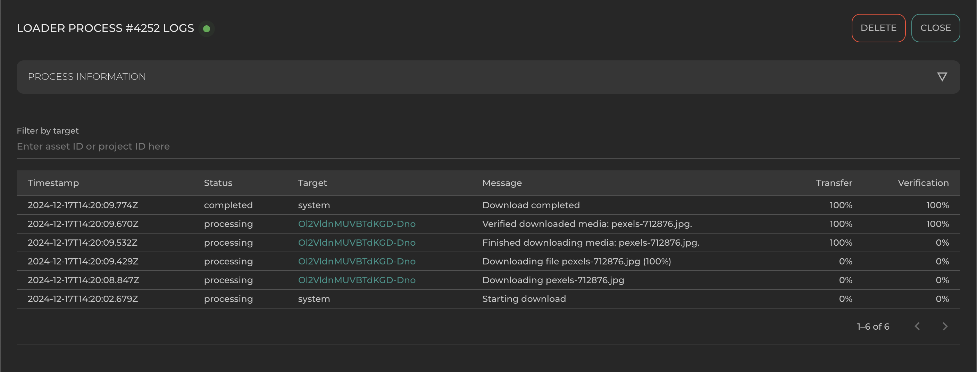Go to the next page of logs
Screen dimensions: 977x372
tap(945, 326)
